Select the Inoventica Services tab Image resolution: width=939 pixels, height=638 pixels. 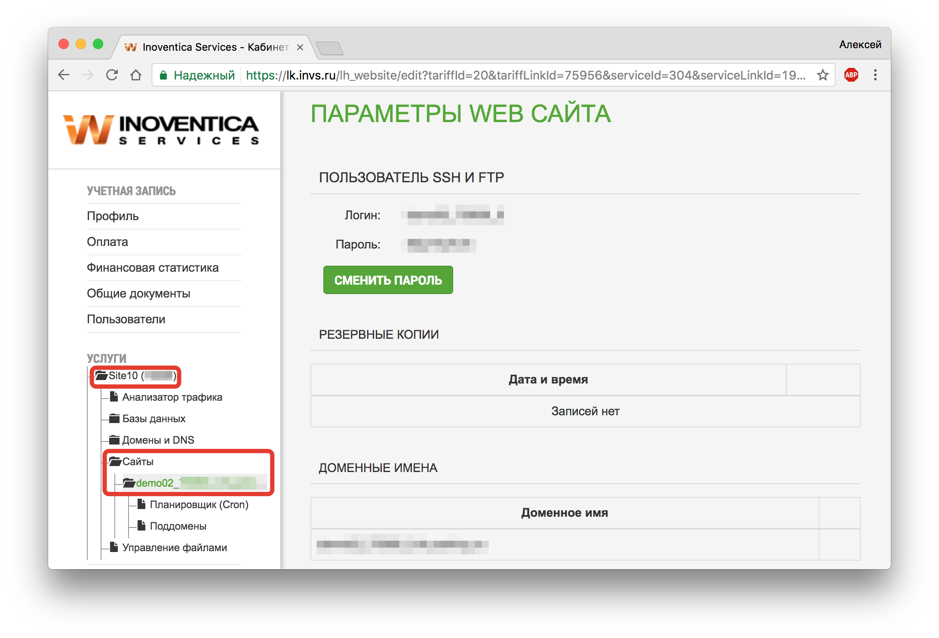pyautogui.click(x=215, y=47)
